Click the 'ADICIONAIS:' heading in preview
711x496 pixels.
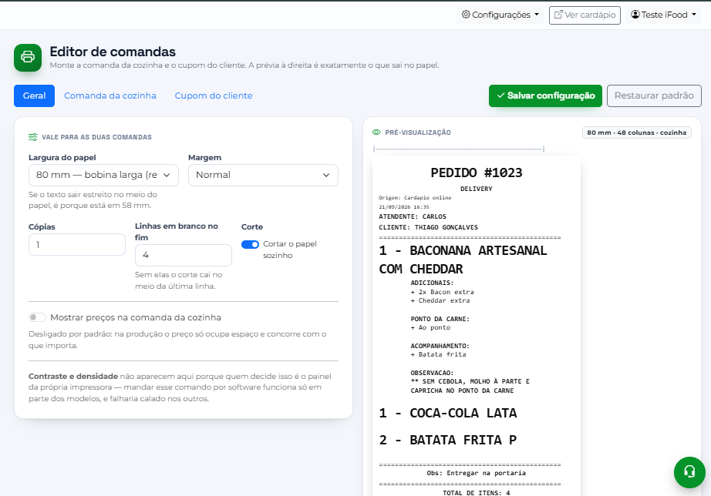[432, 283]
